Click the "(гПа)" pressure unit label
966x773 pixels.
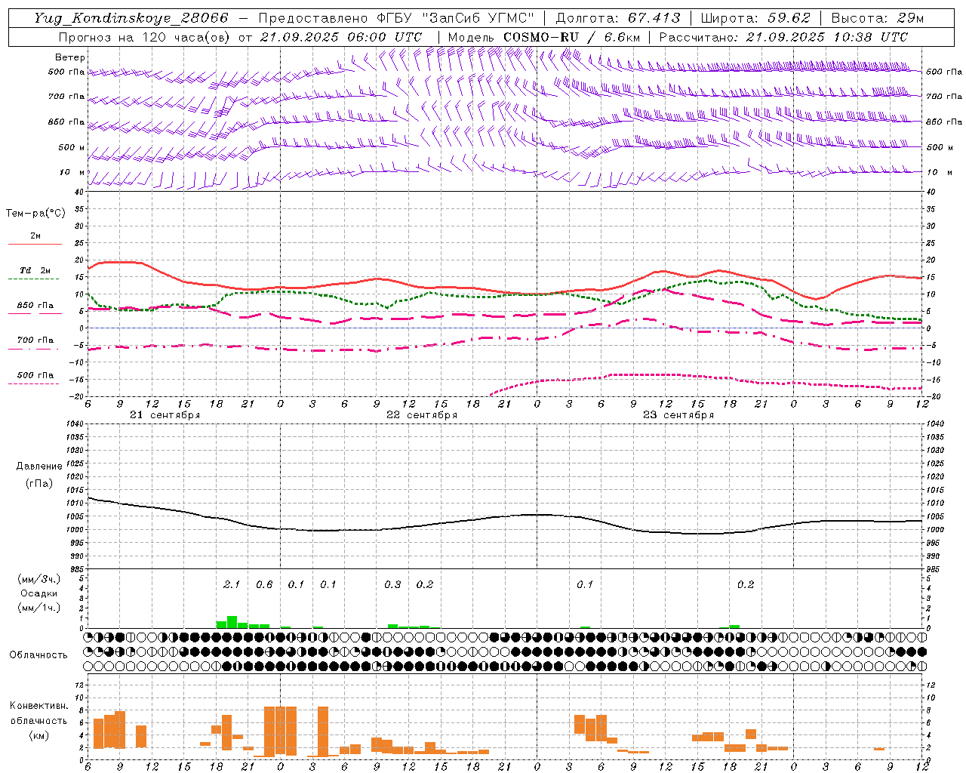click(x=39, y=484)
